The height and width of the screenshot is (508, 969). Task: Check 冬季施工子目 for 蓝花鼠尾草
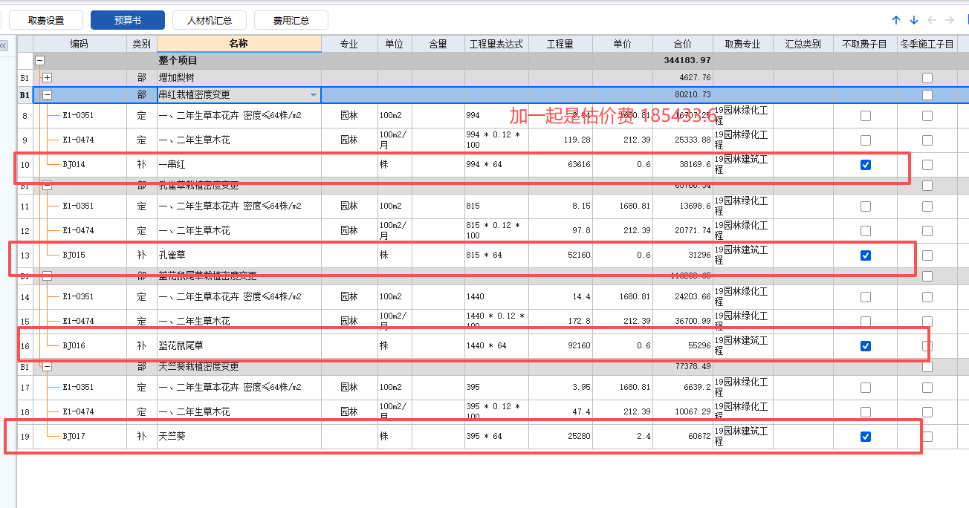(927, 345)
